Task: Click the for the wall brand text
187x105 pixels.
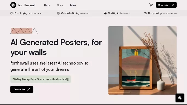Action: click(x=27, y=5)
